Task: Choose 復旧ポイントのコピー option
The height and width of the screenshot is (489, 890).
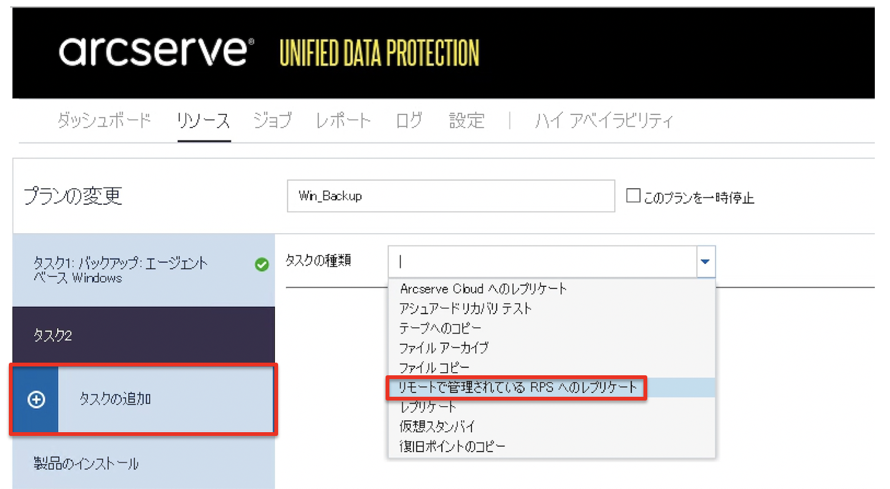Action: tap(552, 446)
